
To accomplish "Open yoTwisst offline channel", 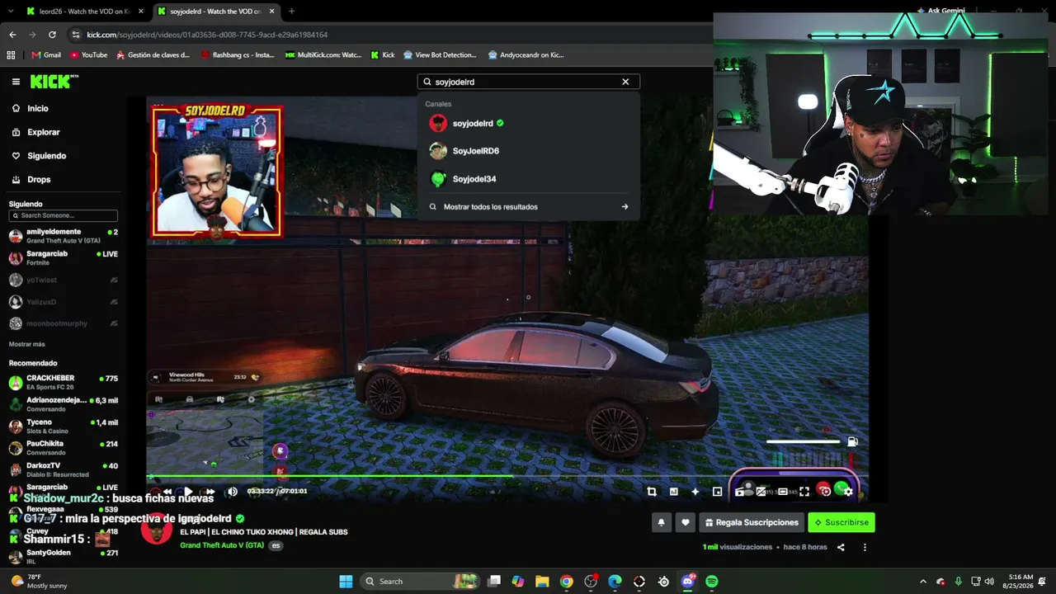I will [64, 280].
